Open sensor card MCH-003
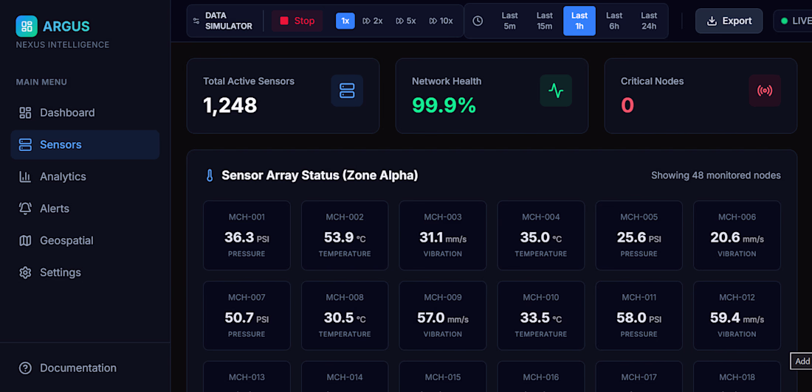Image resolution: width=812 pixels, height=392 pixels. [443, 235]
